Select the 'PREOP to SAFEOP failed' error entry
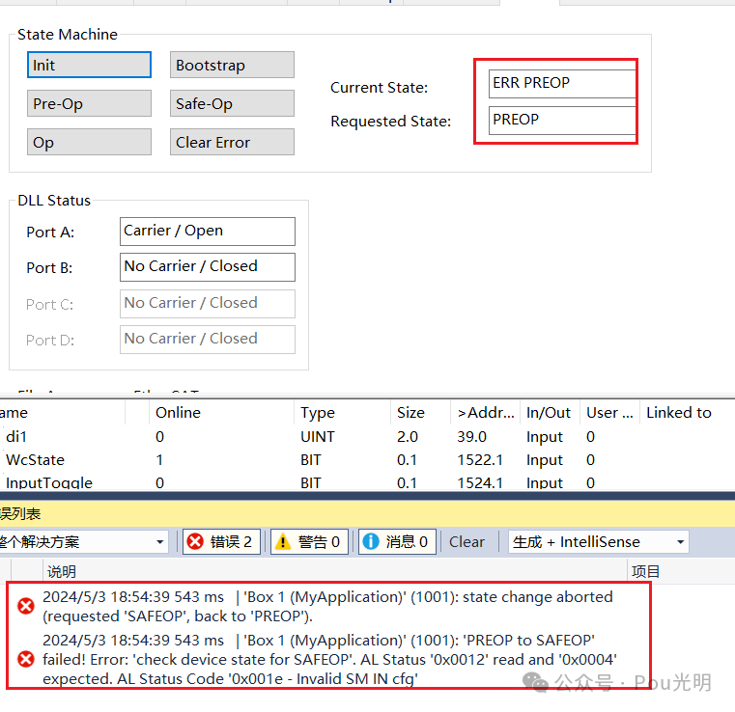The height and width of the screenshot is (712, 735). point(328,660)
